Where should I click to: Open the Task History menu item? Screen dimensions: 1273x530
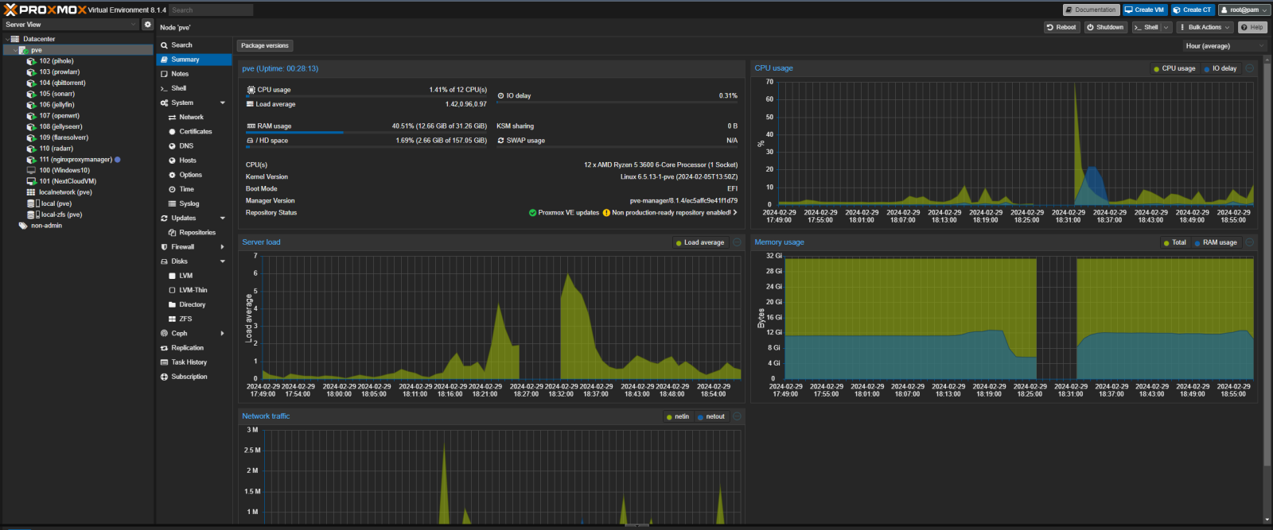194,362
